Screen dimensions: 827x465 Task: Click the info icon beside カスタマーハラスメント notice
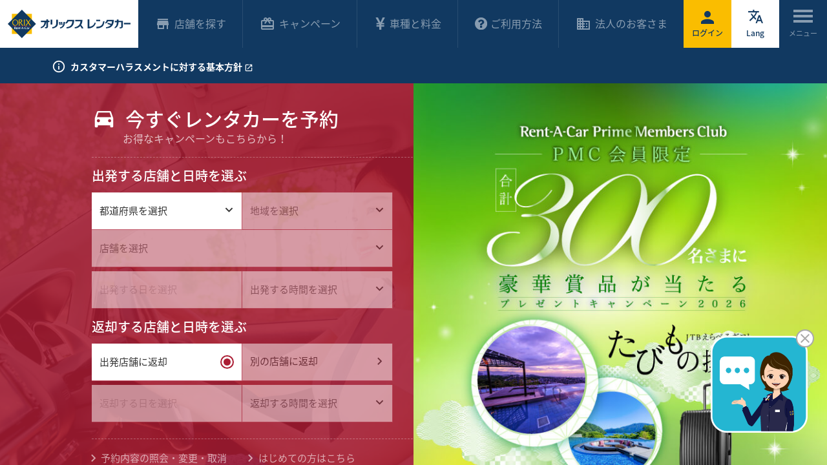[59, 67]
